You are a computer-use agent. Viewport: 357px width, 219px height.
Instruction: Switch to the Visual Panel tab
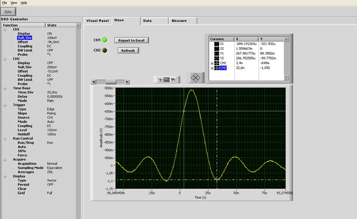click(97, 21)
